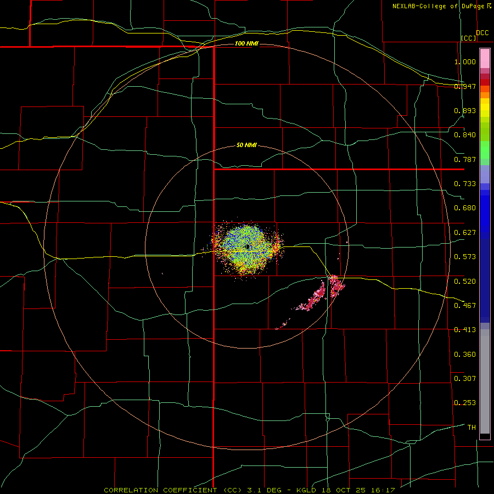Click the [CC] label near the color bar

(469, 38)
